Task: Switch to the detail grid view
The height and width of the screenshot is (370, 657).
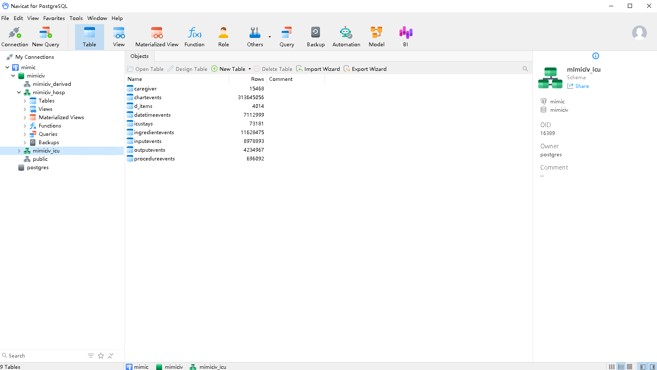Action: click(x=630, y=367)
